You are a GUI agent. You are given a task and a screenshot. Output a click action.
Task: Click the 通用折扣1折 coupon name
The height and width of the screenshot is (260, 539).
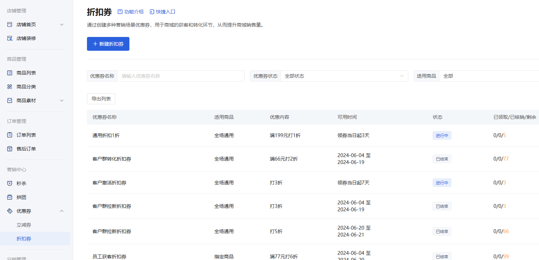pos(106,135)
